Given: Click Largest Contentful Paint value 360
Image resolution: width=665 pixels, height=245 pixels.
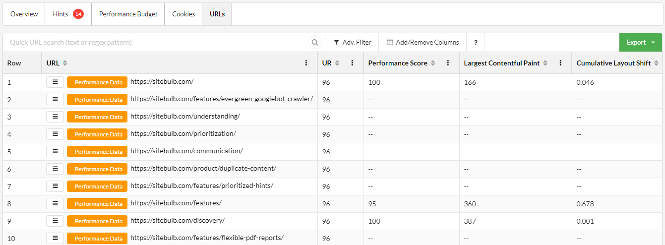Looking at the screenshot, I should pos(470,204).
